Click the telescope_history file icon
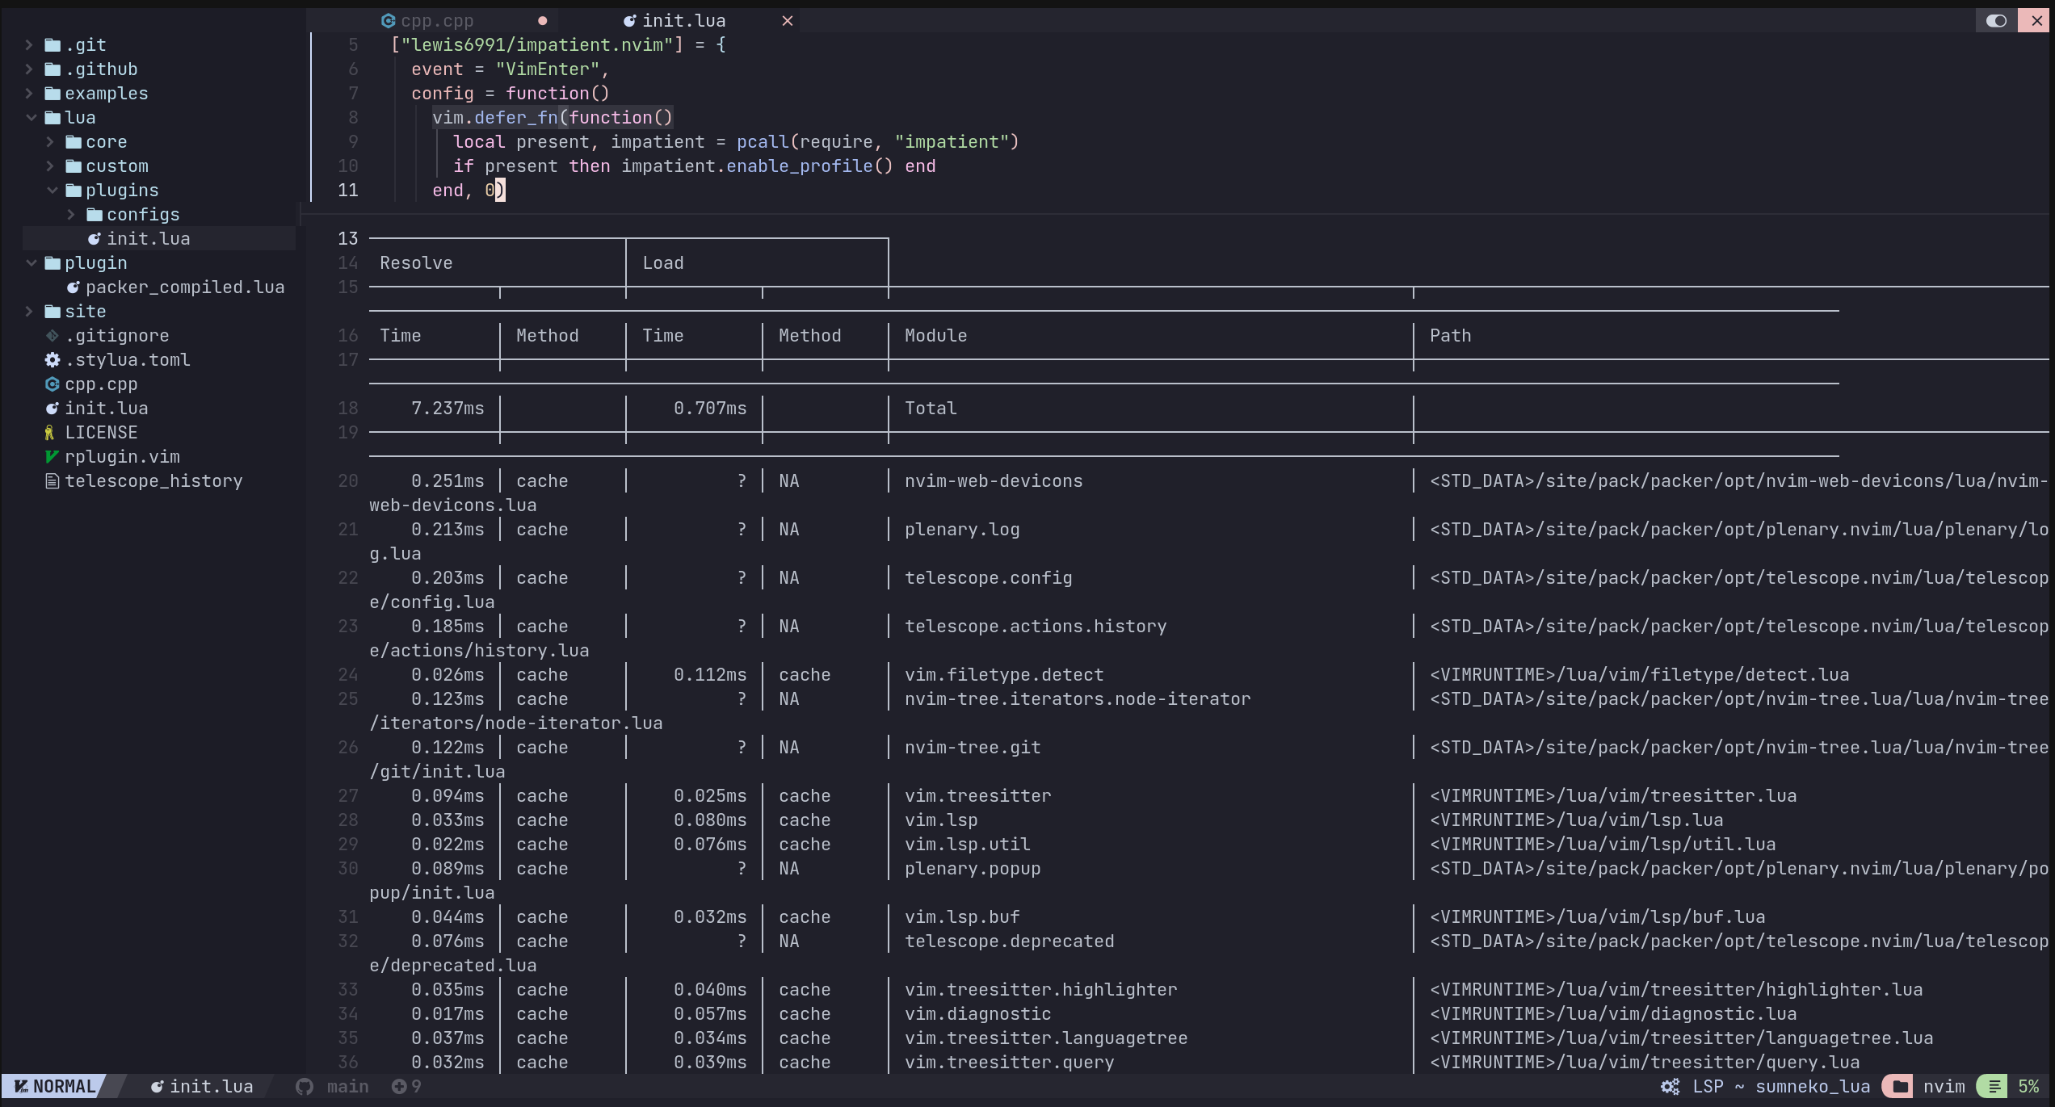 tap(52, 480)
